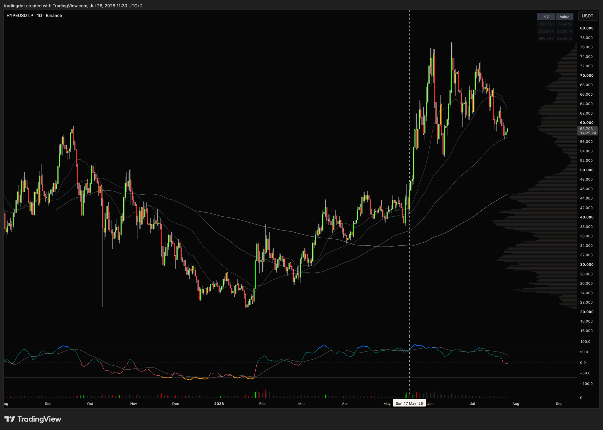Click the Jul label on time axis
603x430 pixels.
click(472, 404)
